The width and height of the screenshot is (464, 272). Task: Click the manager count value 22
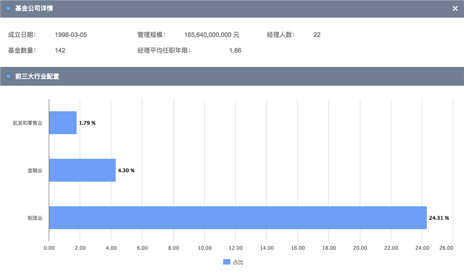(x=317, y=35)
